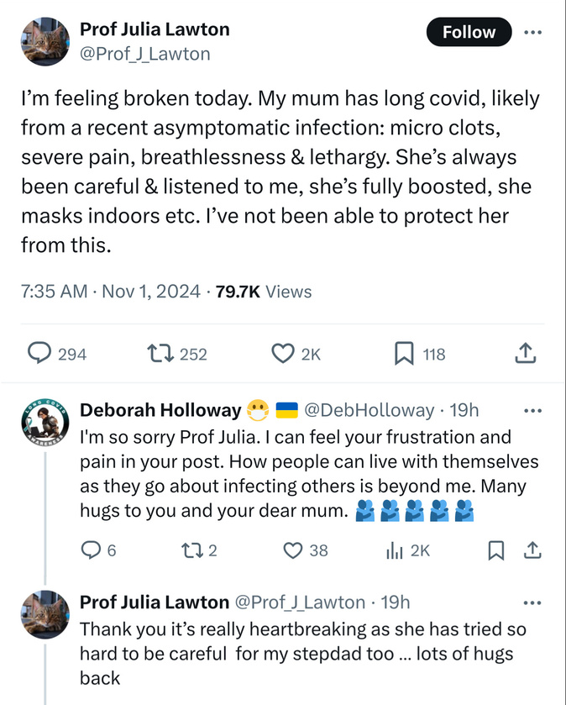566x705 pixels.
Task: Open more options on main post
Action: click(x=532, y=33)
